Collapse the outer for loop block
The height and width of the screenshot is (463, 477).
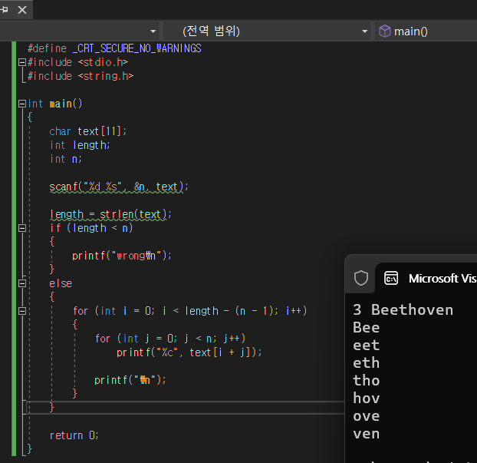click(22, 311)
